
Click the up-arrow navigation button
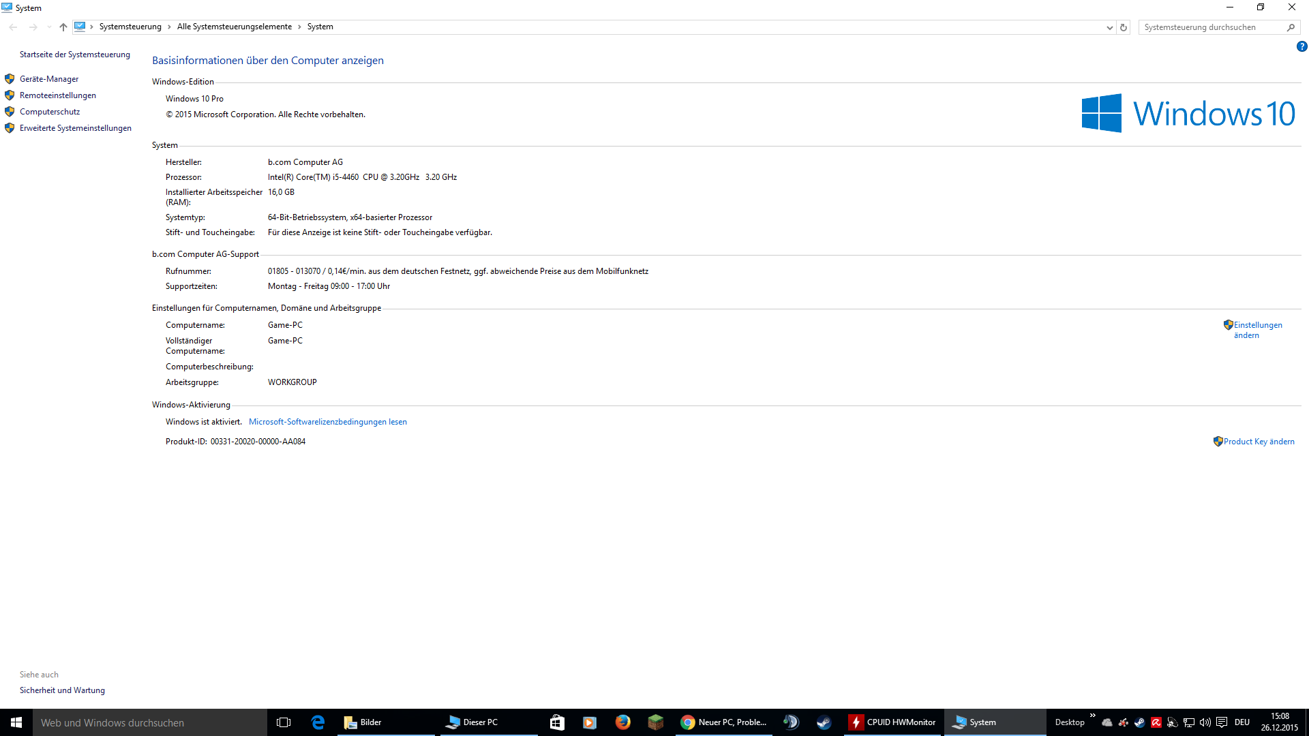tap(63, 27)
